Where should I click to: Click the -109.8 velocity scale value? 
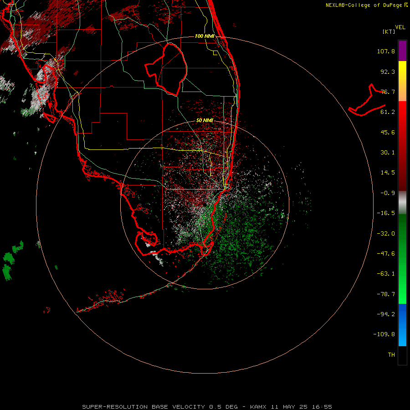[x=384, y=334]
